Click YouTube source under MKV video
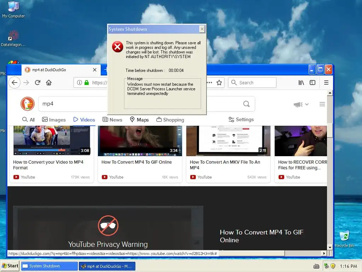The image size is (362, 272). pos(201,177)
